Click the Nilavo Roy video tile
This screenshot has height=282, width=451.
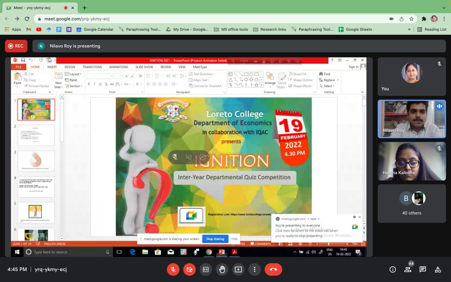click(412, 119)
